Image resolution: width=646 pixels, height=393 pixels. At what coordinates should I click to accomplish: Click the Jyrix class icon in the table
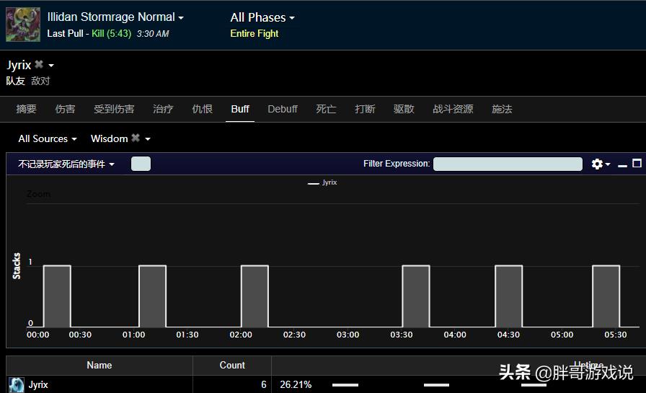pyautogui.click(x=17, y=384)
